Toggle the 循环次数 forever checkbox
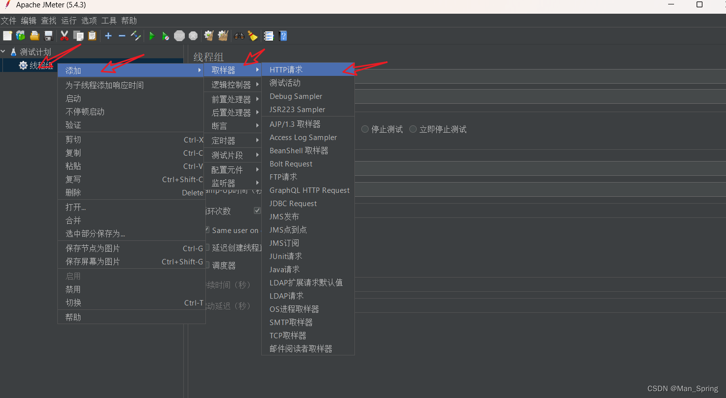Screen dimensions: 726x398 pyautogui.click(x=257, y=211)
